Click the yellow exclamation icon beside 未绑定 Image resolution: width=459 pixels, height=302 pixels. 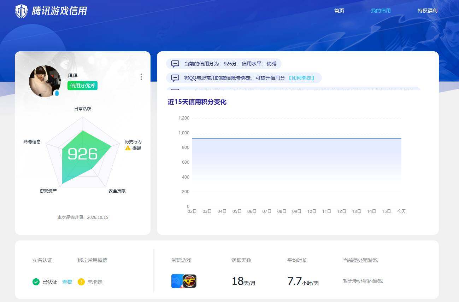pyautogui.click(x=81, y=282)
